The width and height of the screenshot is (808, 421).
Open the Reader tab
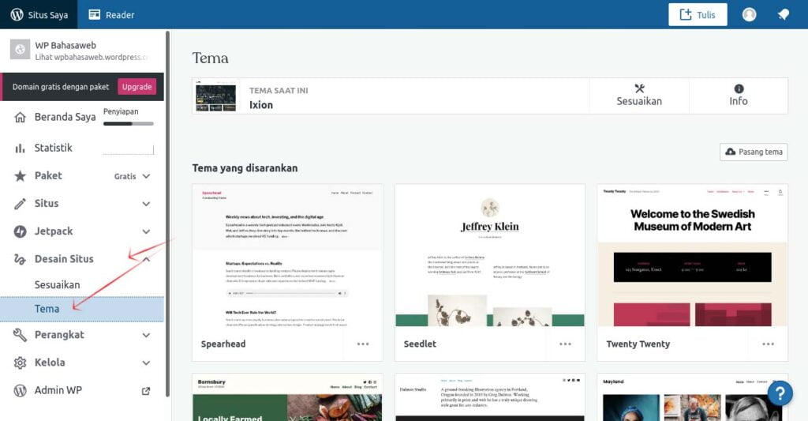[111, 14]
